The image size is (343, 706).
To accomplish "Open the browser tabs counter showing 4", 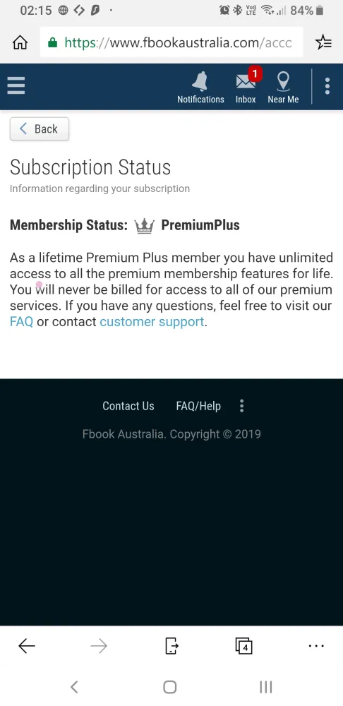I will [243, 646].
